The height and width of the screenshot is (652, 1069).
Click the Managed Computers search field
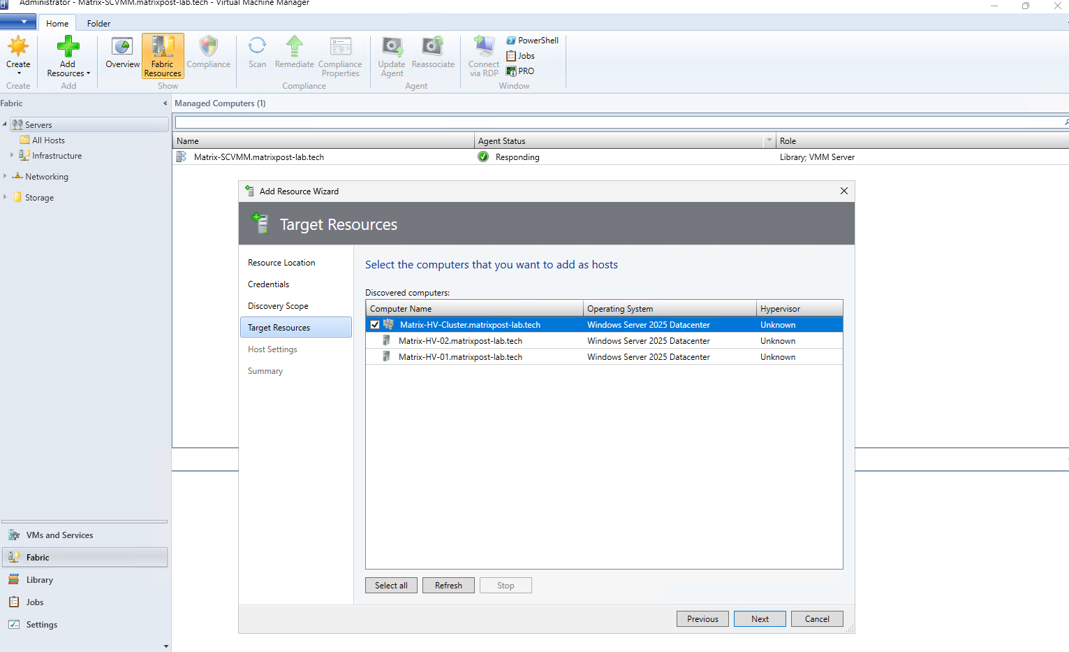pos(618,122)
